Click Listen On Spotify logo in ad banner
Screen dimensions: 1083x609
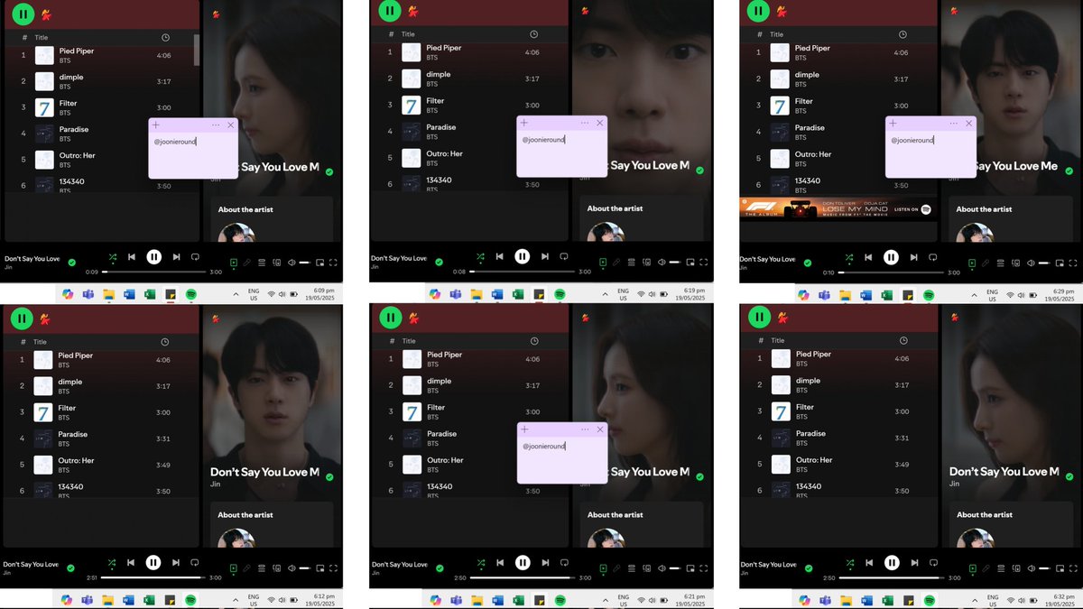(926, 209)
